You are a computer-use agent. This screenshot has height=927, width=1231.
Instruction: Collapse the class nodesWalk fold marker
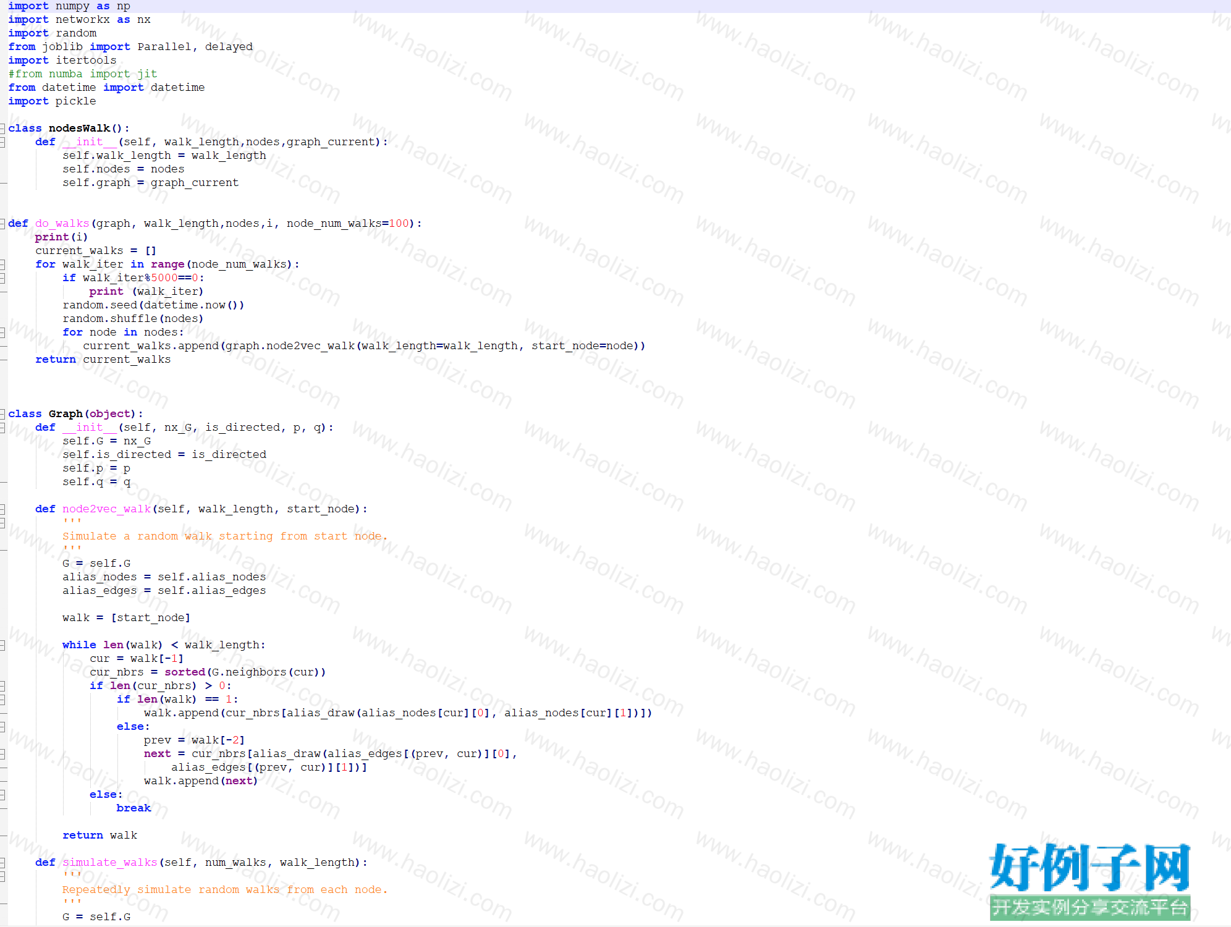2,129
